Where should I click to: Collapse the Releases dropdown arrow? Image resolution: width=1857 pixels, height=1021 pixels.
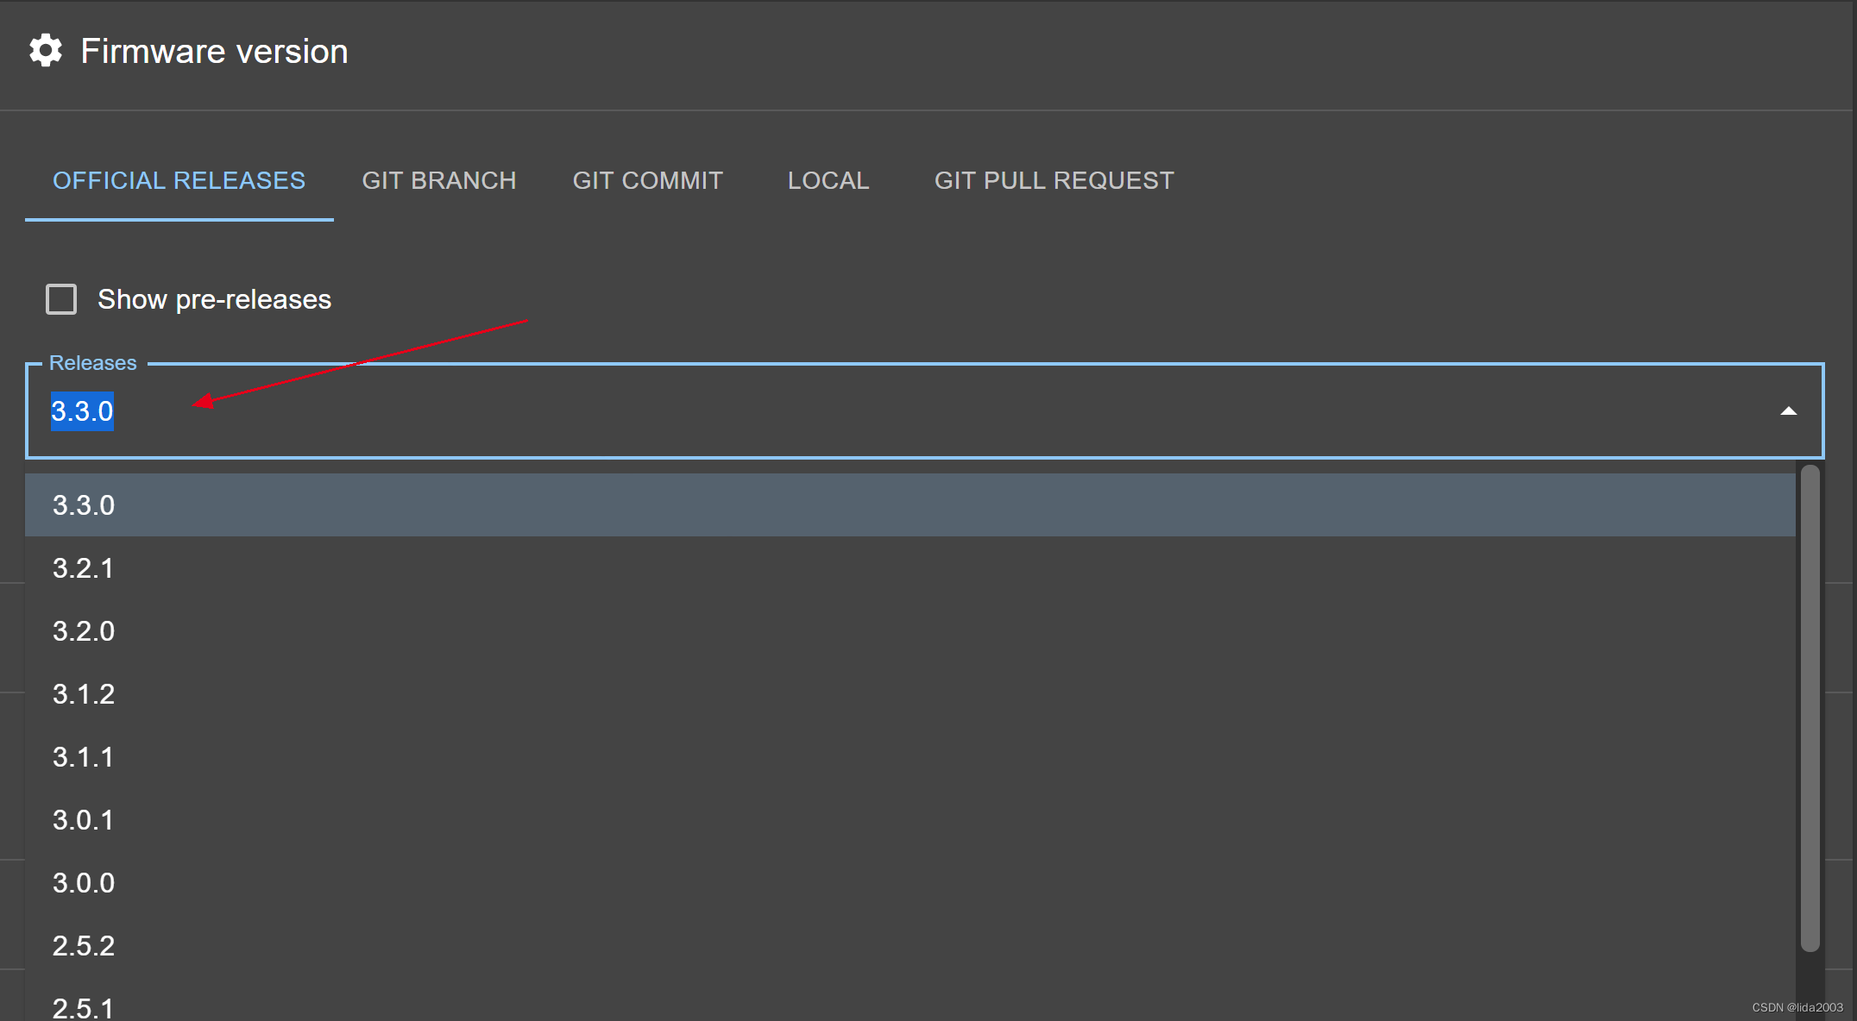coord(1788,411)
